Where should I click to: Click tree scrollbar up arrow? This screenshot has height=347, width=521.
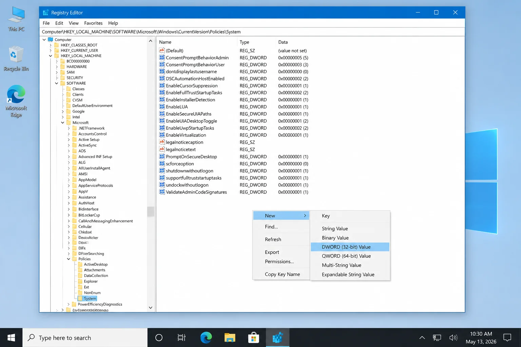(151, 41)
